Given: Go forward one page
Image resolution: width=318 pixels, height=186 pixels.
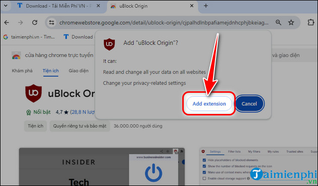Looking at the screenshot, I should pyautogui.click(x=21, y=22).
